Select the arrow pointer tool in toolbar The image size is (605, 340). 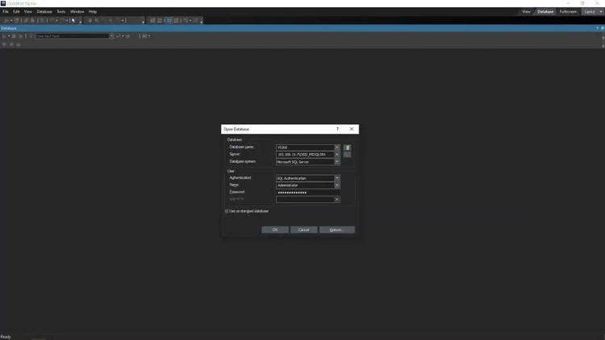[73, 20]
